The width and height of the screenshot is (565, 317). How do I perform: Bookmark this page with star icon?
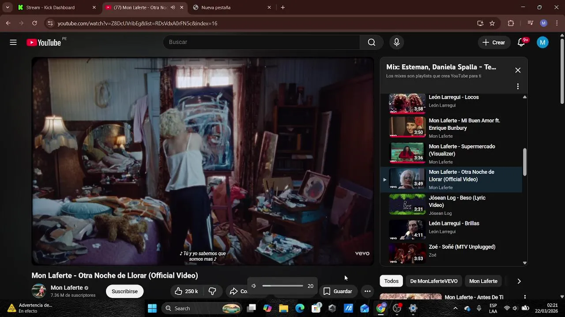coord(492,23)
